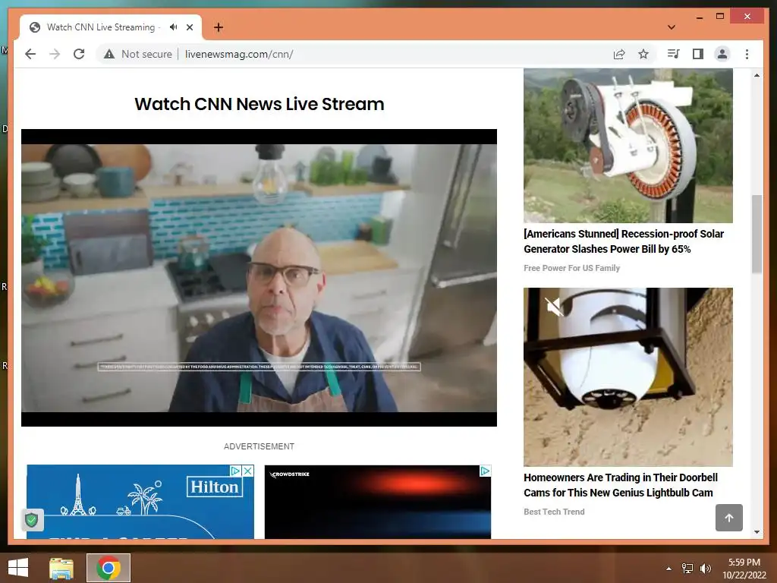This screenshot has height=583, width=777.
Task: Click the scroll-to-top arrow button
Action: click(x=729, y=518)
